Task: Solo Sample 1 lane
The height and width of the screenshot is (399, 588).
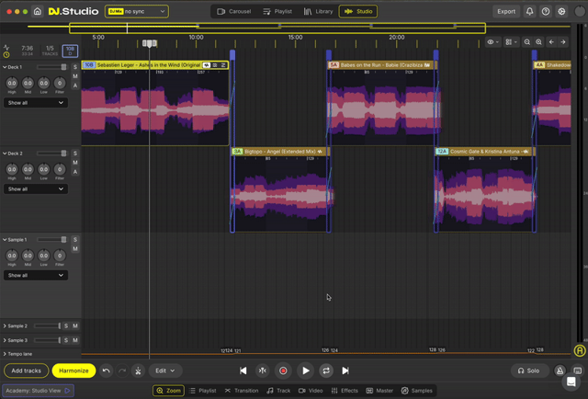Action: (x=75, y=239)
